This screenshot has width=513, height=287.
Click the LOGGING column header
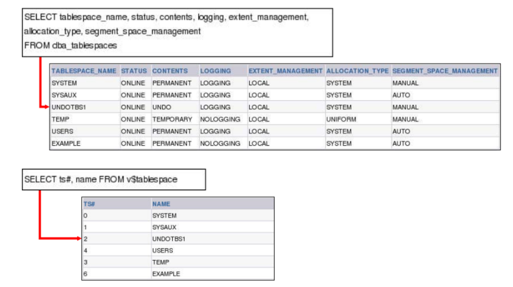point(215,71)
